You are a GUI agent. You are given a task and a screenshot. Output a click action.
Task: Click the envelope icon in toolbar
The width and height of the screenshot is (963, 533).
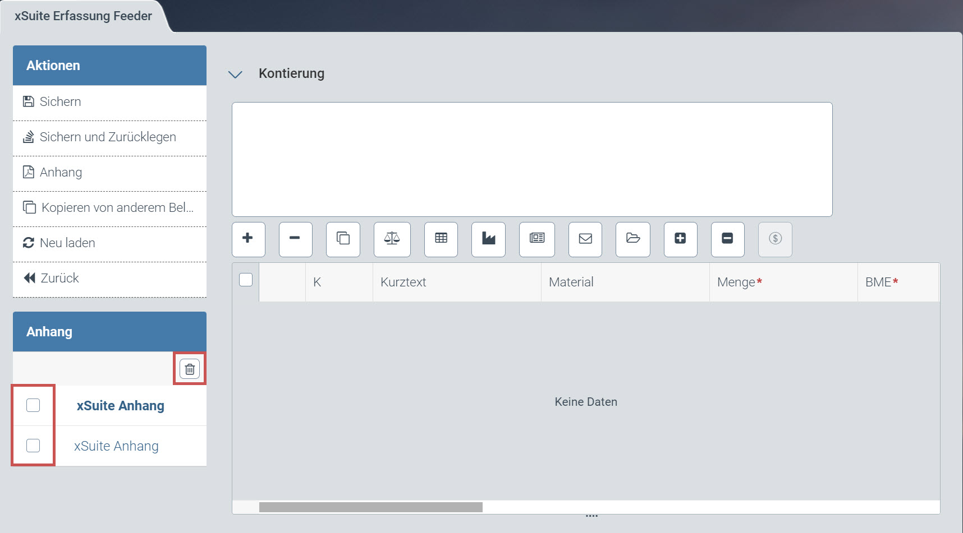[585, 239]
